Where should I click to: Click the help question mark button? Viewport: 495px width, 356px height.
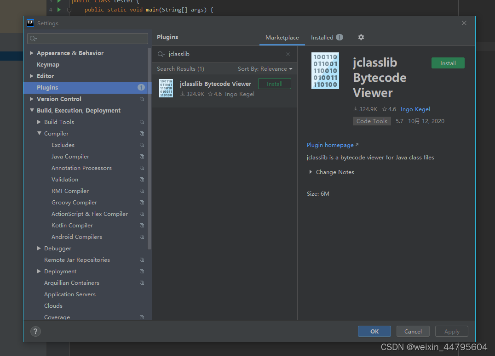(x=35, y=331)
